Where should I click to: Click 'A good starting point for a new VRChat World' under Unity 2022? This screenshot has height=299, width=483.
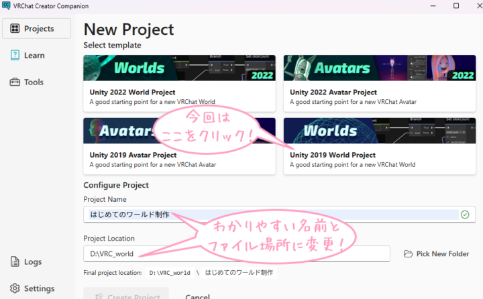[152, 102]
